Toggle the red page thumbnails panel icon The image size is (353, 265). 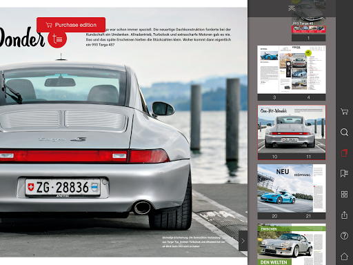pyautogui.click(x=344, y=153)
